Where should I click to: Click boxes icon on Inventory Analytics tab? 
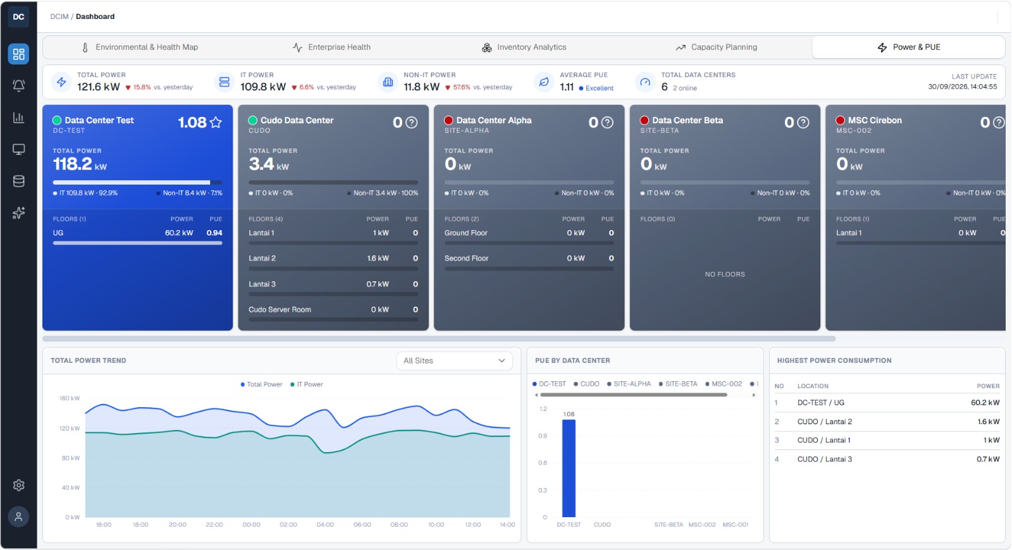pyautogui.click(x=487, y=47)
